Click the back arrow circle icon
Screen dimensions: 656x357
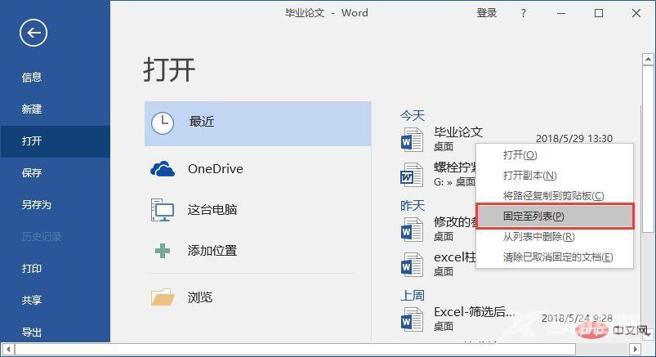(x=33, y=33)
